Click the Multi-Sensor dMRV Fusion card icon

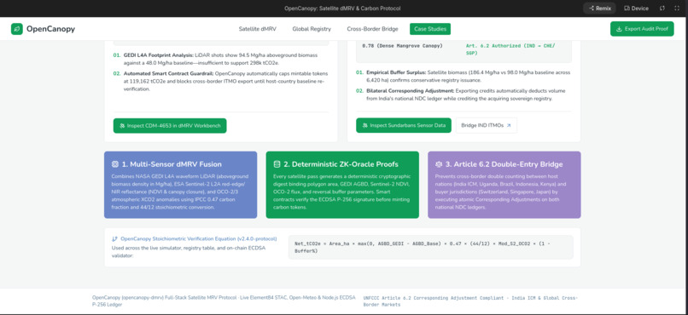tap(115, 164)
